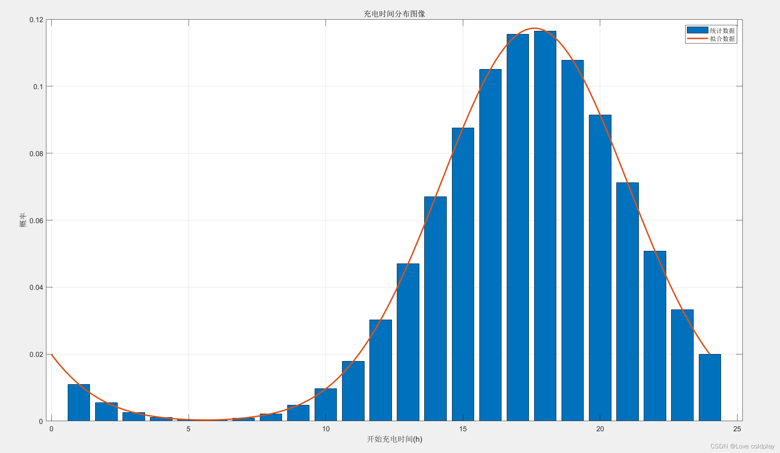The width and height of the screenshot is (780, 453).
Task: Click the bar at hour 11
Action: [353, 391]
